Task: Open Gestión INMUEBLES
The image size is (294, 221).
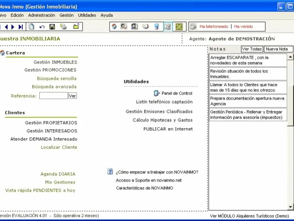Action: 55,62
